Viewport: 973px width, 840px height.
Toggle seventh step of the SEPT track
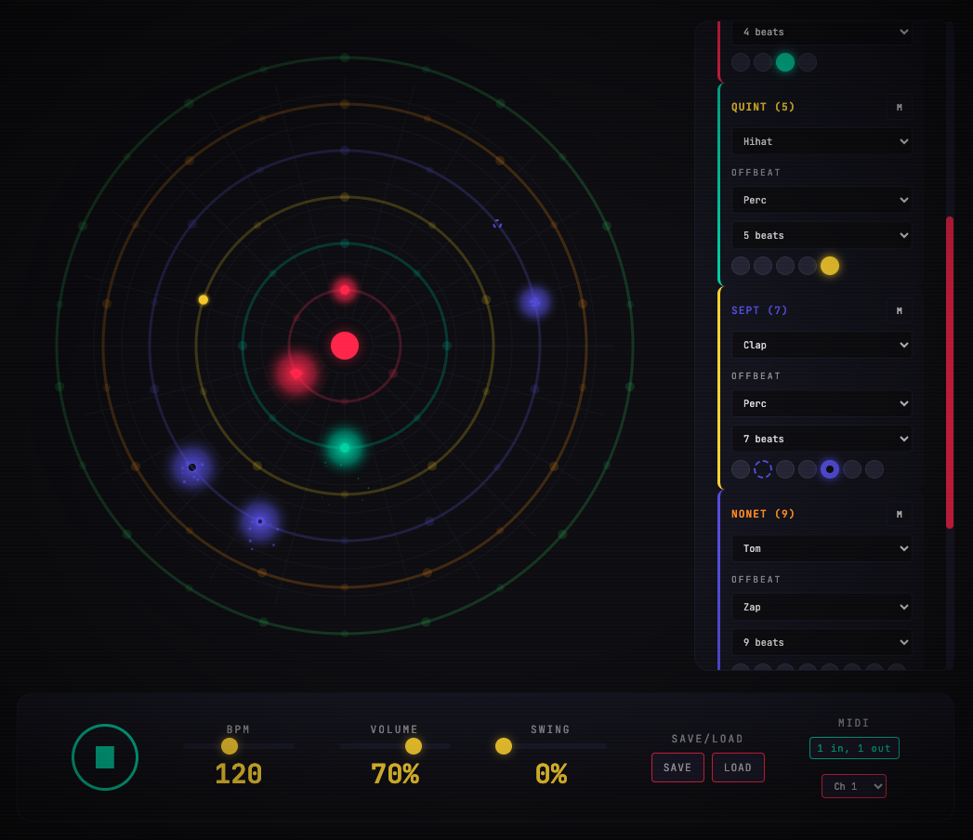(x=874, y=469)
